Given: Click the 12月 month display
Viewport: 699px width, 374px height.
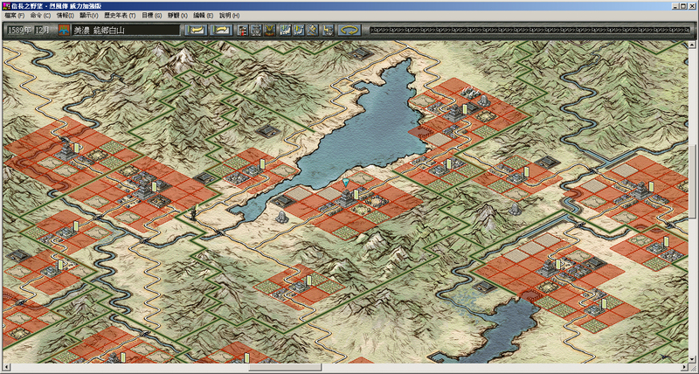Looking at the screenshot, I should click(43, 31).
